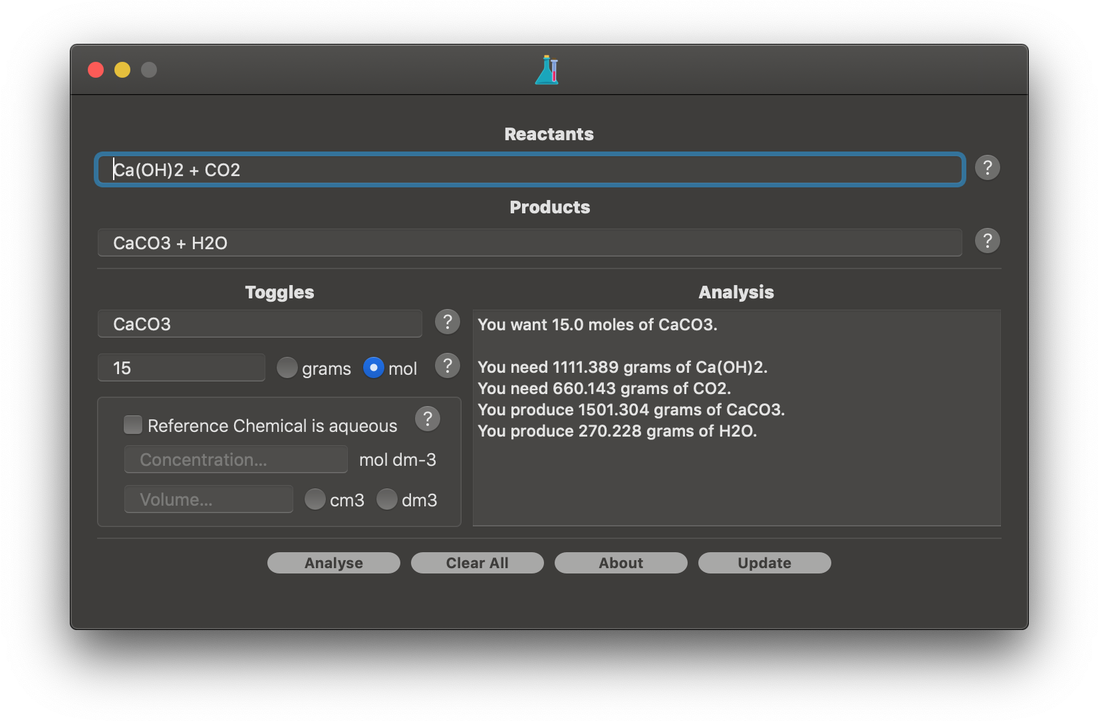The width and height of the screenshot is (1098, 721).
Task: Enable Reference Chemical is aqueous checkbox
Action: point(133,425)
